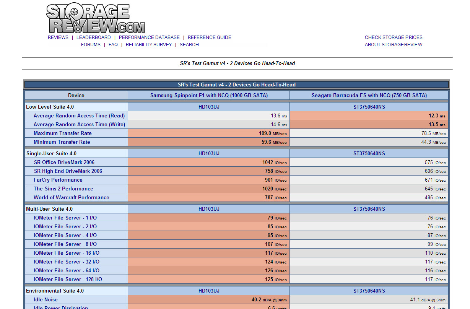This screenshot has height=309, width=470.
Task: Click IOMeter File Server - 32 I/O label
Action: 67,262
